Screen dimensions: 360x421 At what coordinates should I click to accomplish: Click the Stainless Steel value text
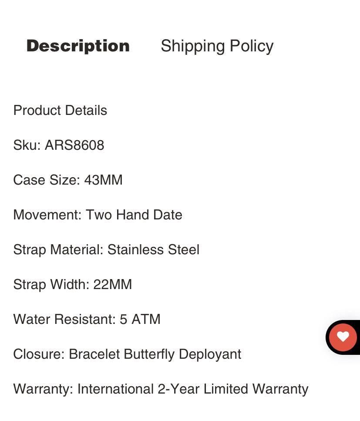(x=153, y=250)
